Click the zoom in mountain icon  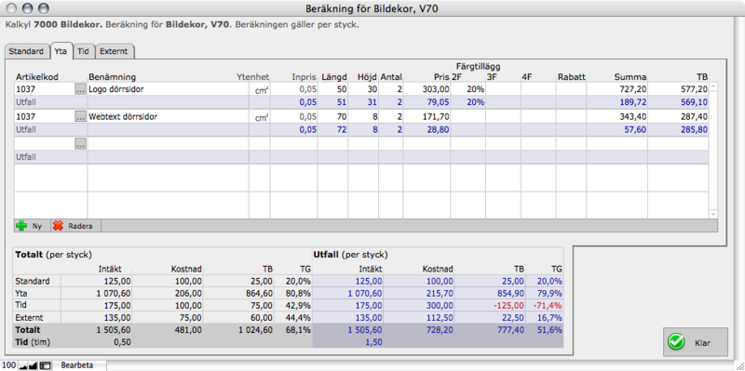[34, 365]
